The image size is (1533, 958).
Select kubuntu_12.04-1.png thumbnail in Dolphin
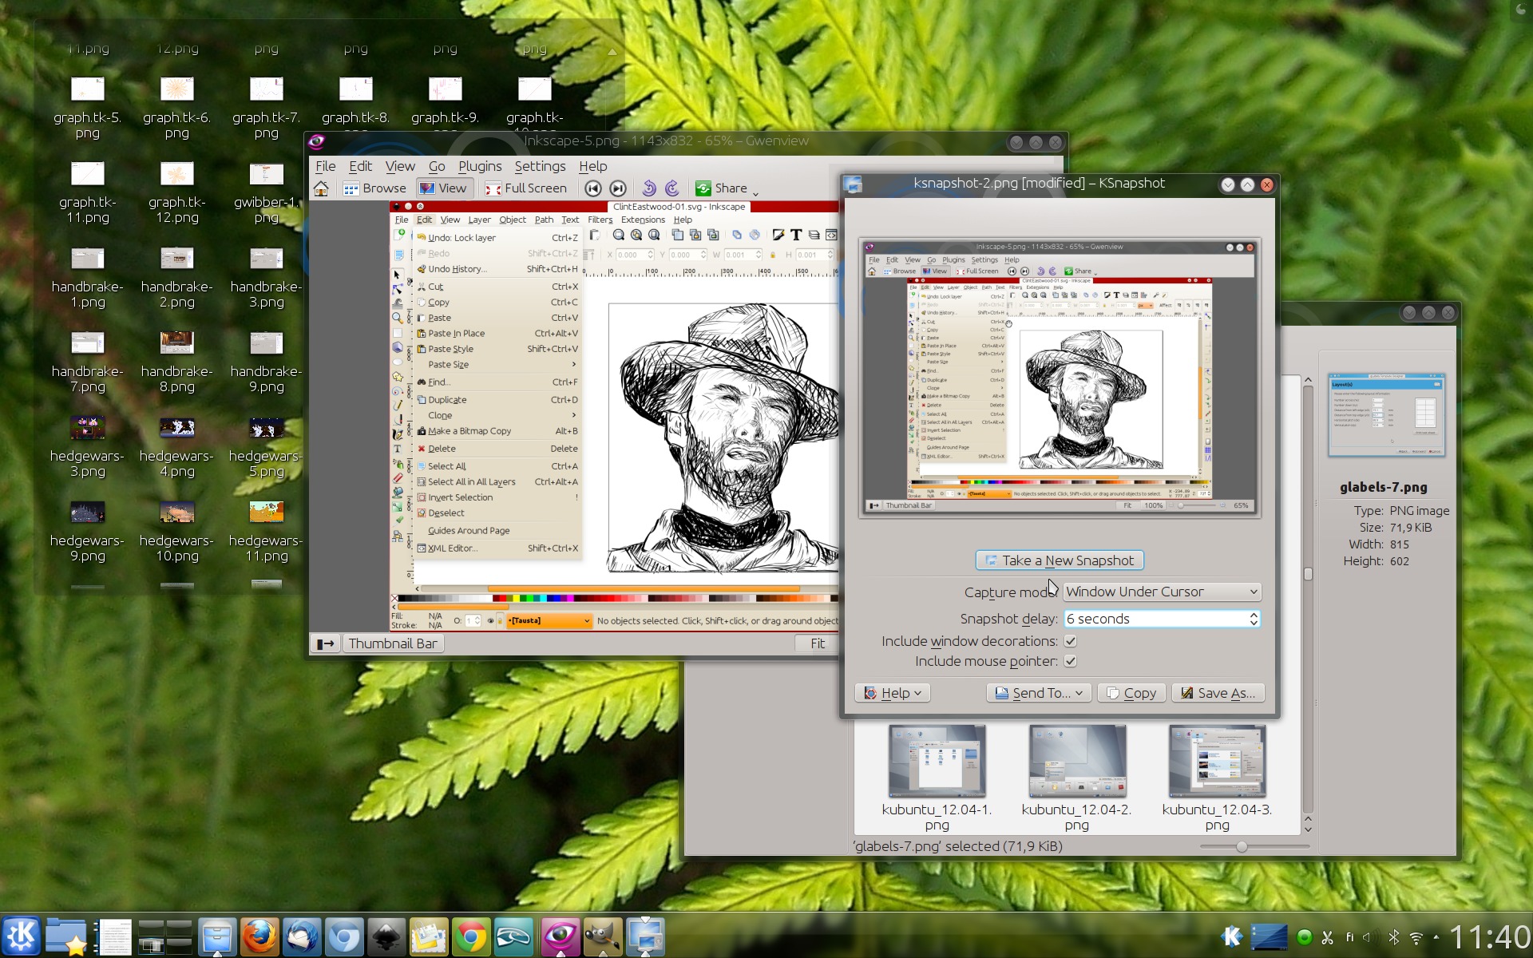(937, 761)
